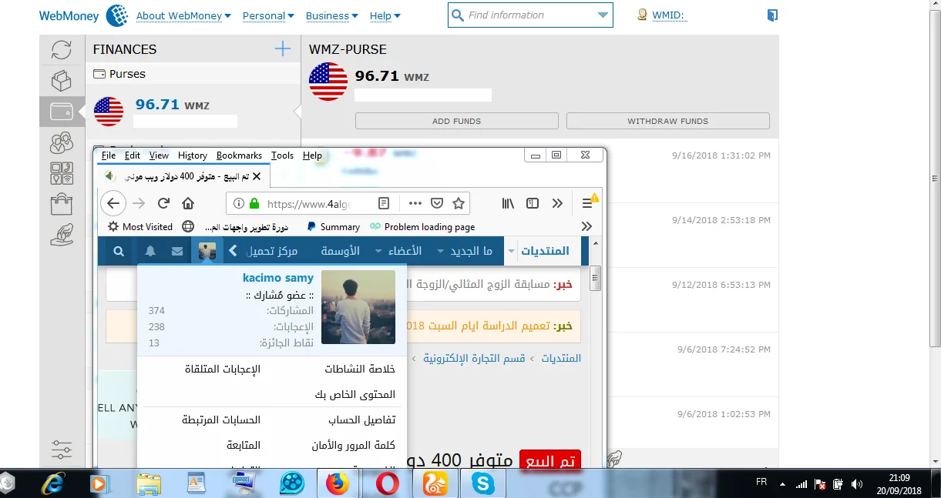The image size is (941, 498).
Task: Open kacimo samy profile link
Action: point(278,278)
